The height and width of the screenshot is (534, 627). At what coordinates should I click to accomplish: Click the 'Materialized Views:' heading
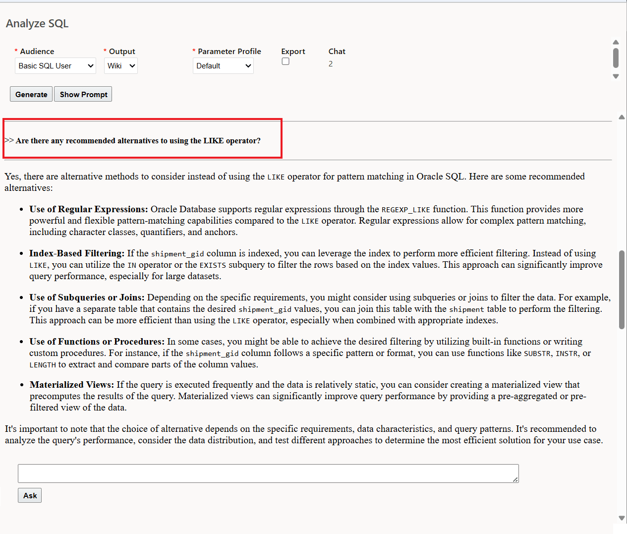click(72, 385)
